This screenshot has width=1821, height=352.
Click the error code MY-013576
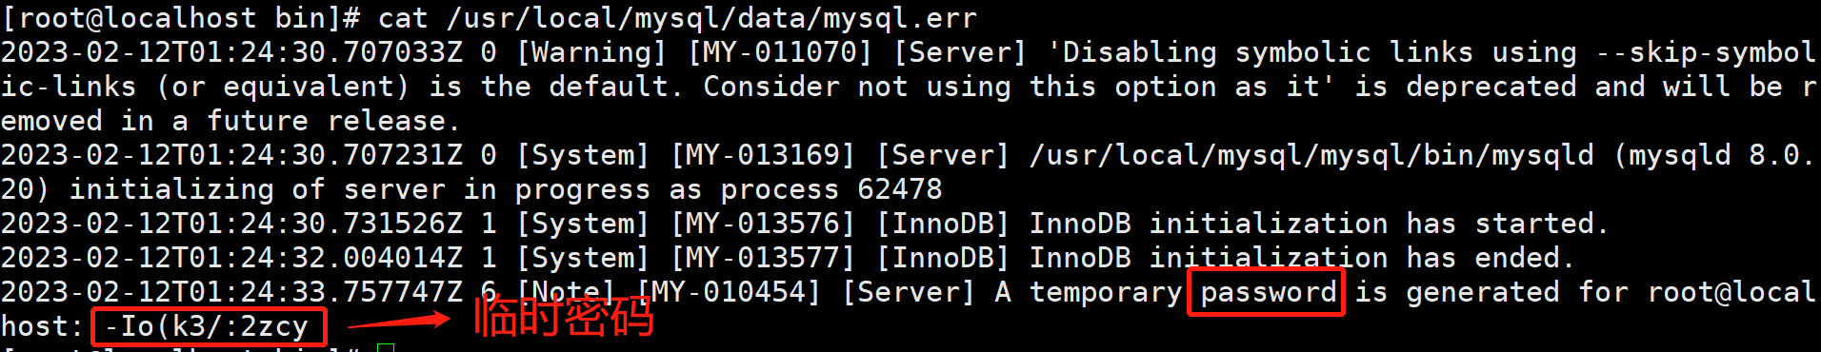[x=763, y=224]
